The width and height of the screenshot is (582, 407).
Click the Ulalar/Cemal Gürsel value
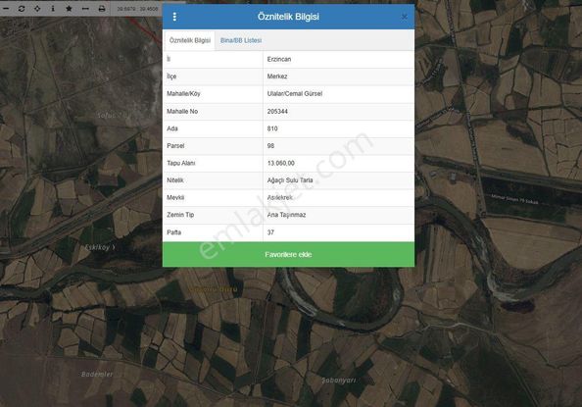[x=295, y=94]
